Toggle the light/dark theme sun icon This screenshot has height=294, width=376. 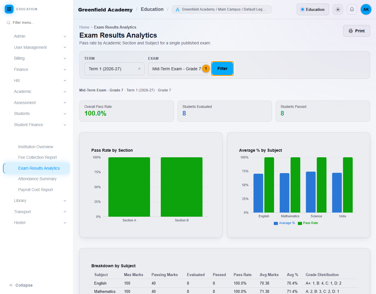338,9
